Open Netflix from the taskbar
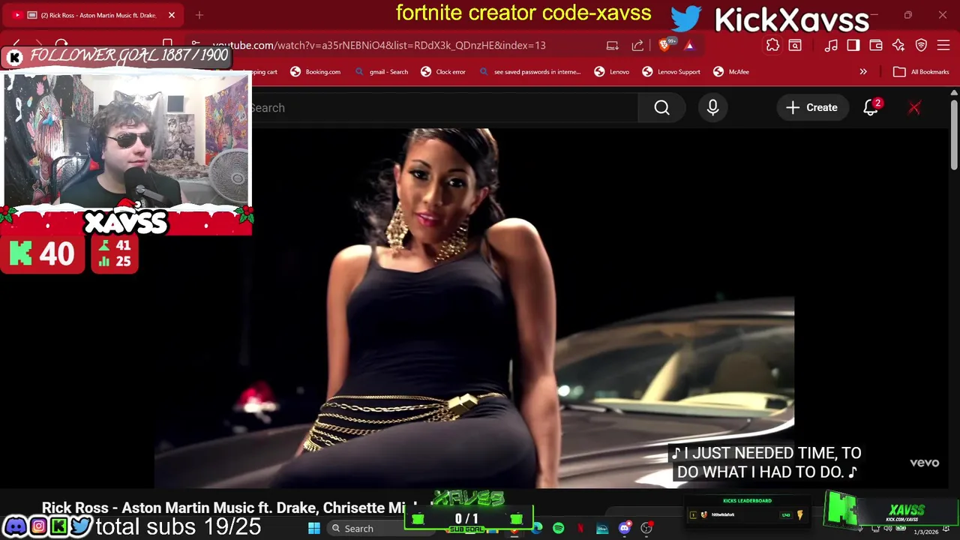This screenshot has height=540, width=960. pyautogui.click(x=580, y=529)
